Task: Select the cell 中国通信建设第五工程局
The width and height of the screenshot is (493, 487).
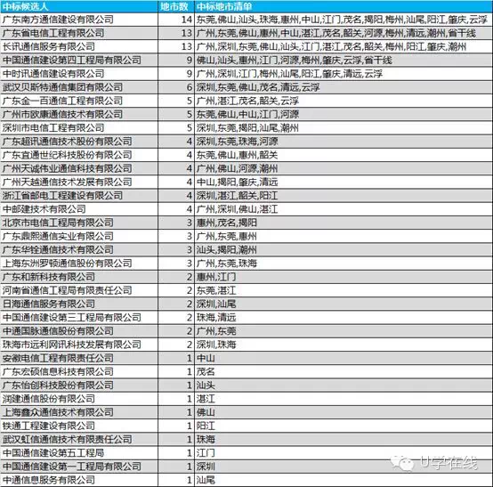Action: (79, 452)
